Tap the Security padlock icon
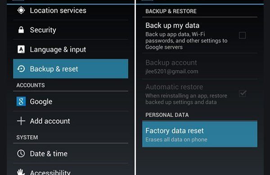 pos(21,30)
